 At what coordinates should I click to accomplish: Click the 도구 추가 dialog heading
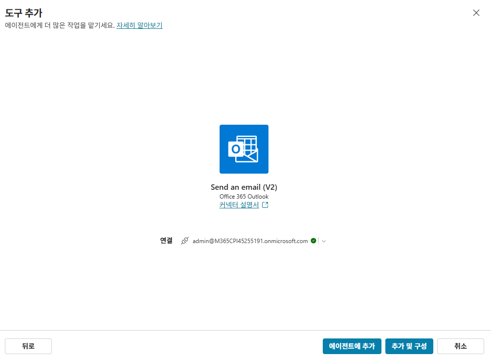tap(23, 13)
